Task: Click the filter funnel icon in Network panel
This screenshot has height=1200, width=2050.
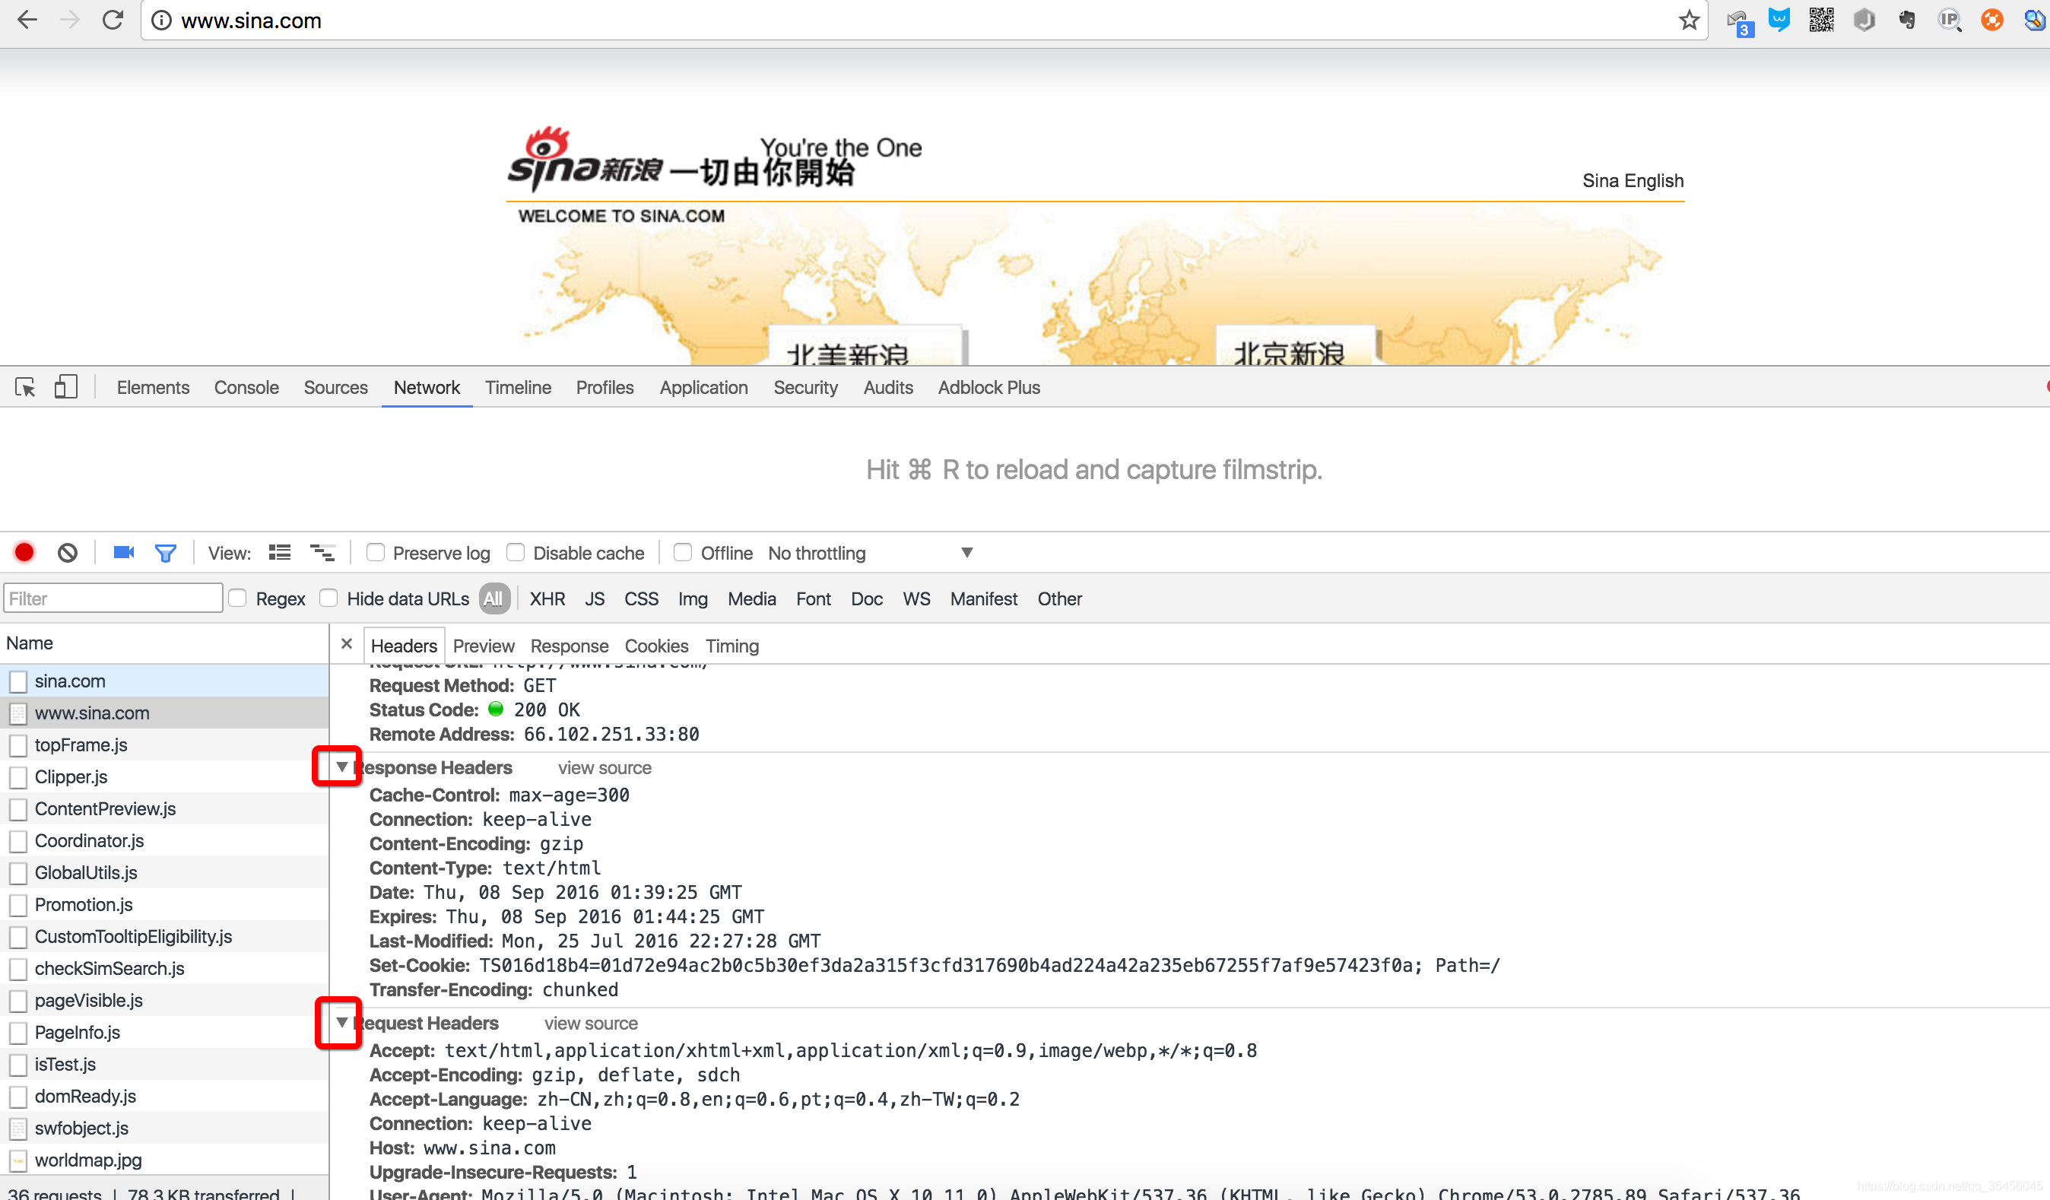Action: [166, 553]
